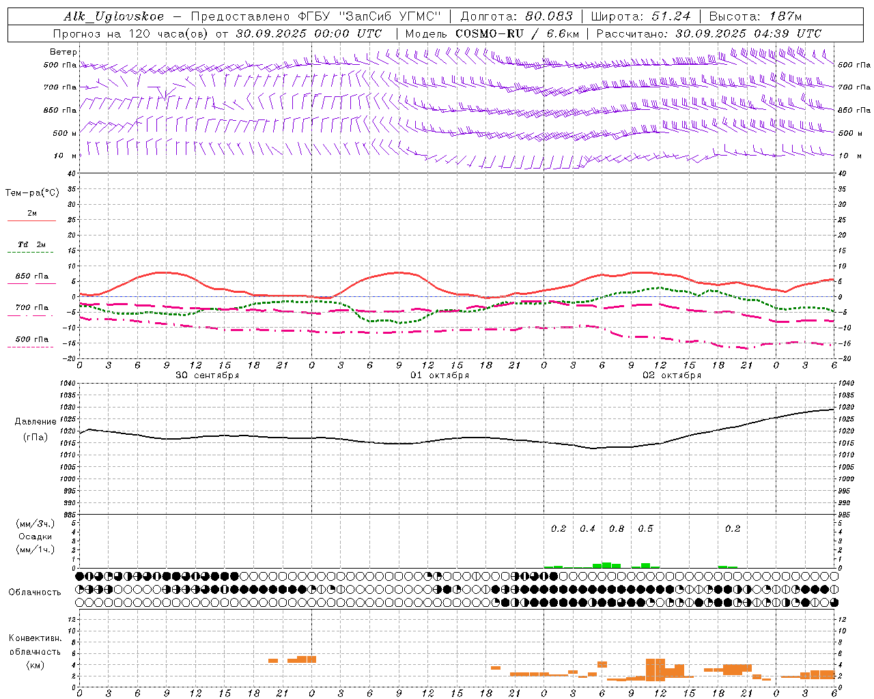The image size is (874, 699).
Task: Click 1040 on the left pressure axis
Action: click(68, 384)
